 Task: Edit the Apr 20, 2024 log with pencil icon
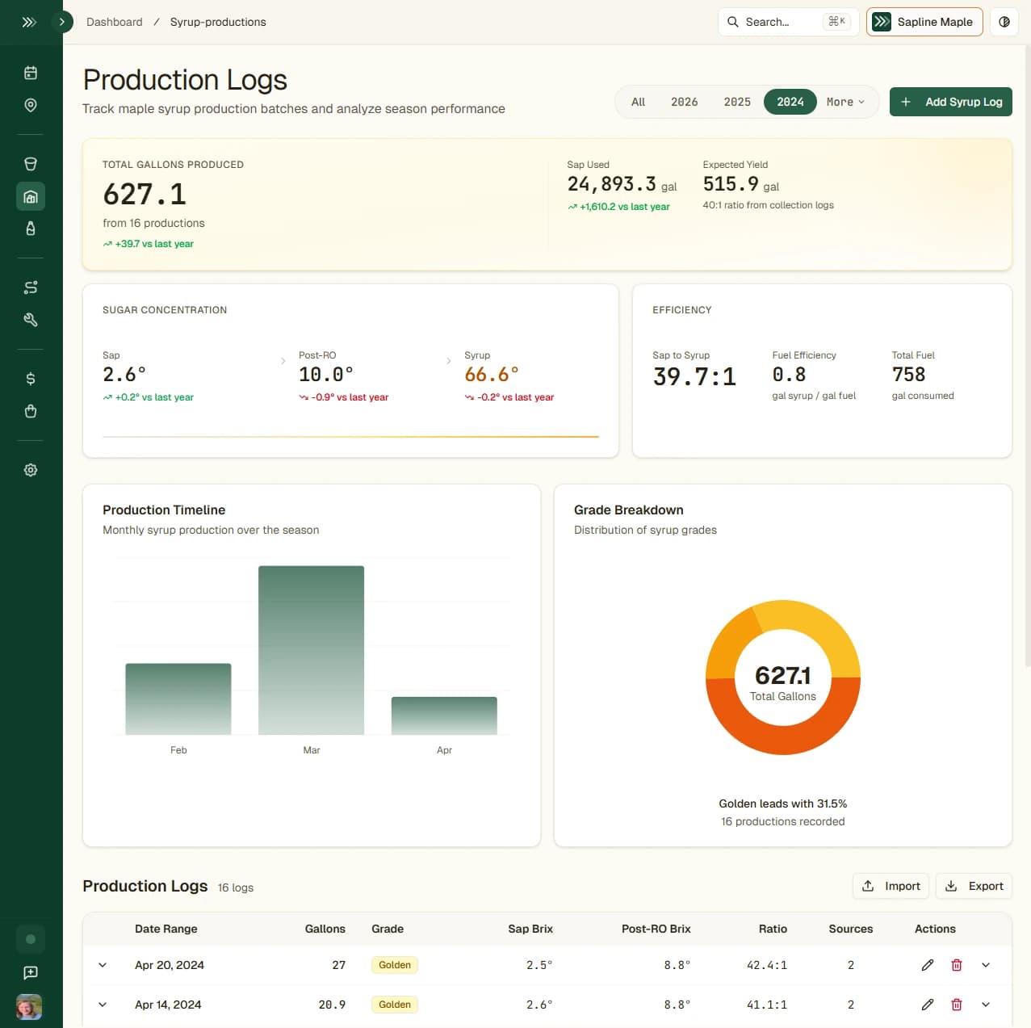(x=927, y=964)
